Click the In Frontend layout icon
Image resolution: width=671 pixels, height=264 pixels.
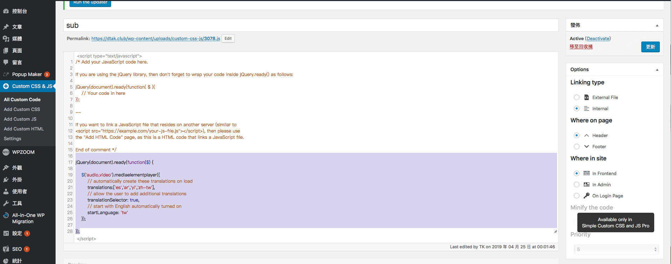[x=586, y=173]
